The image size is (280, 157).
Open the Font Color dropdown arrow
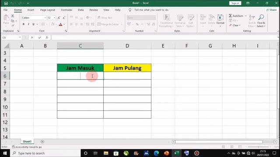tap(64, 24)
